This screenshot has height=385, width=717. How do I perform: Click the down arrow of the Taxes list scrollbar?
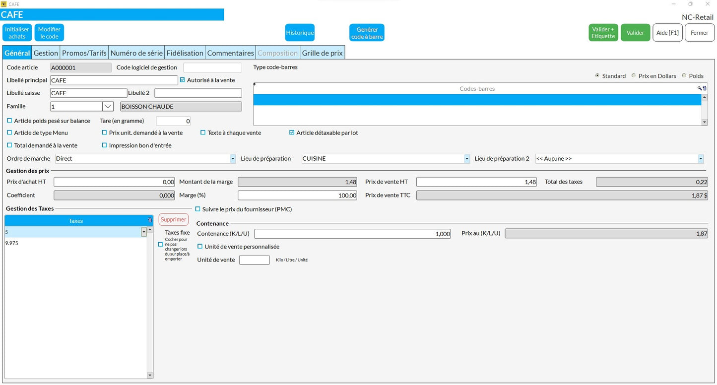(150, 376)
